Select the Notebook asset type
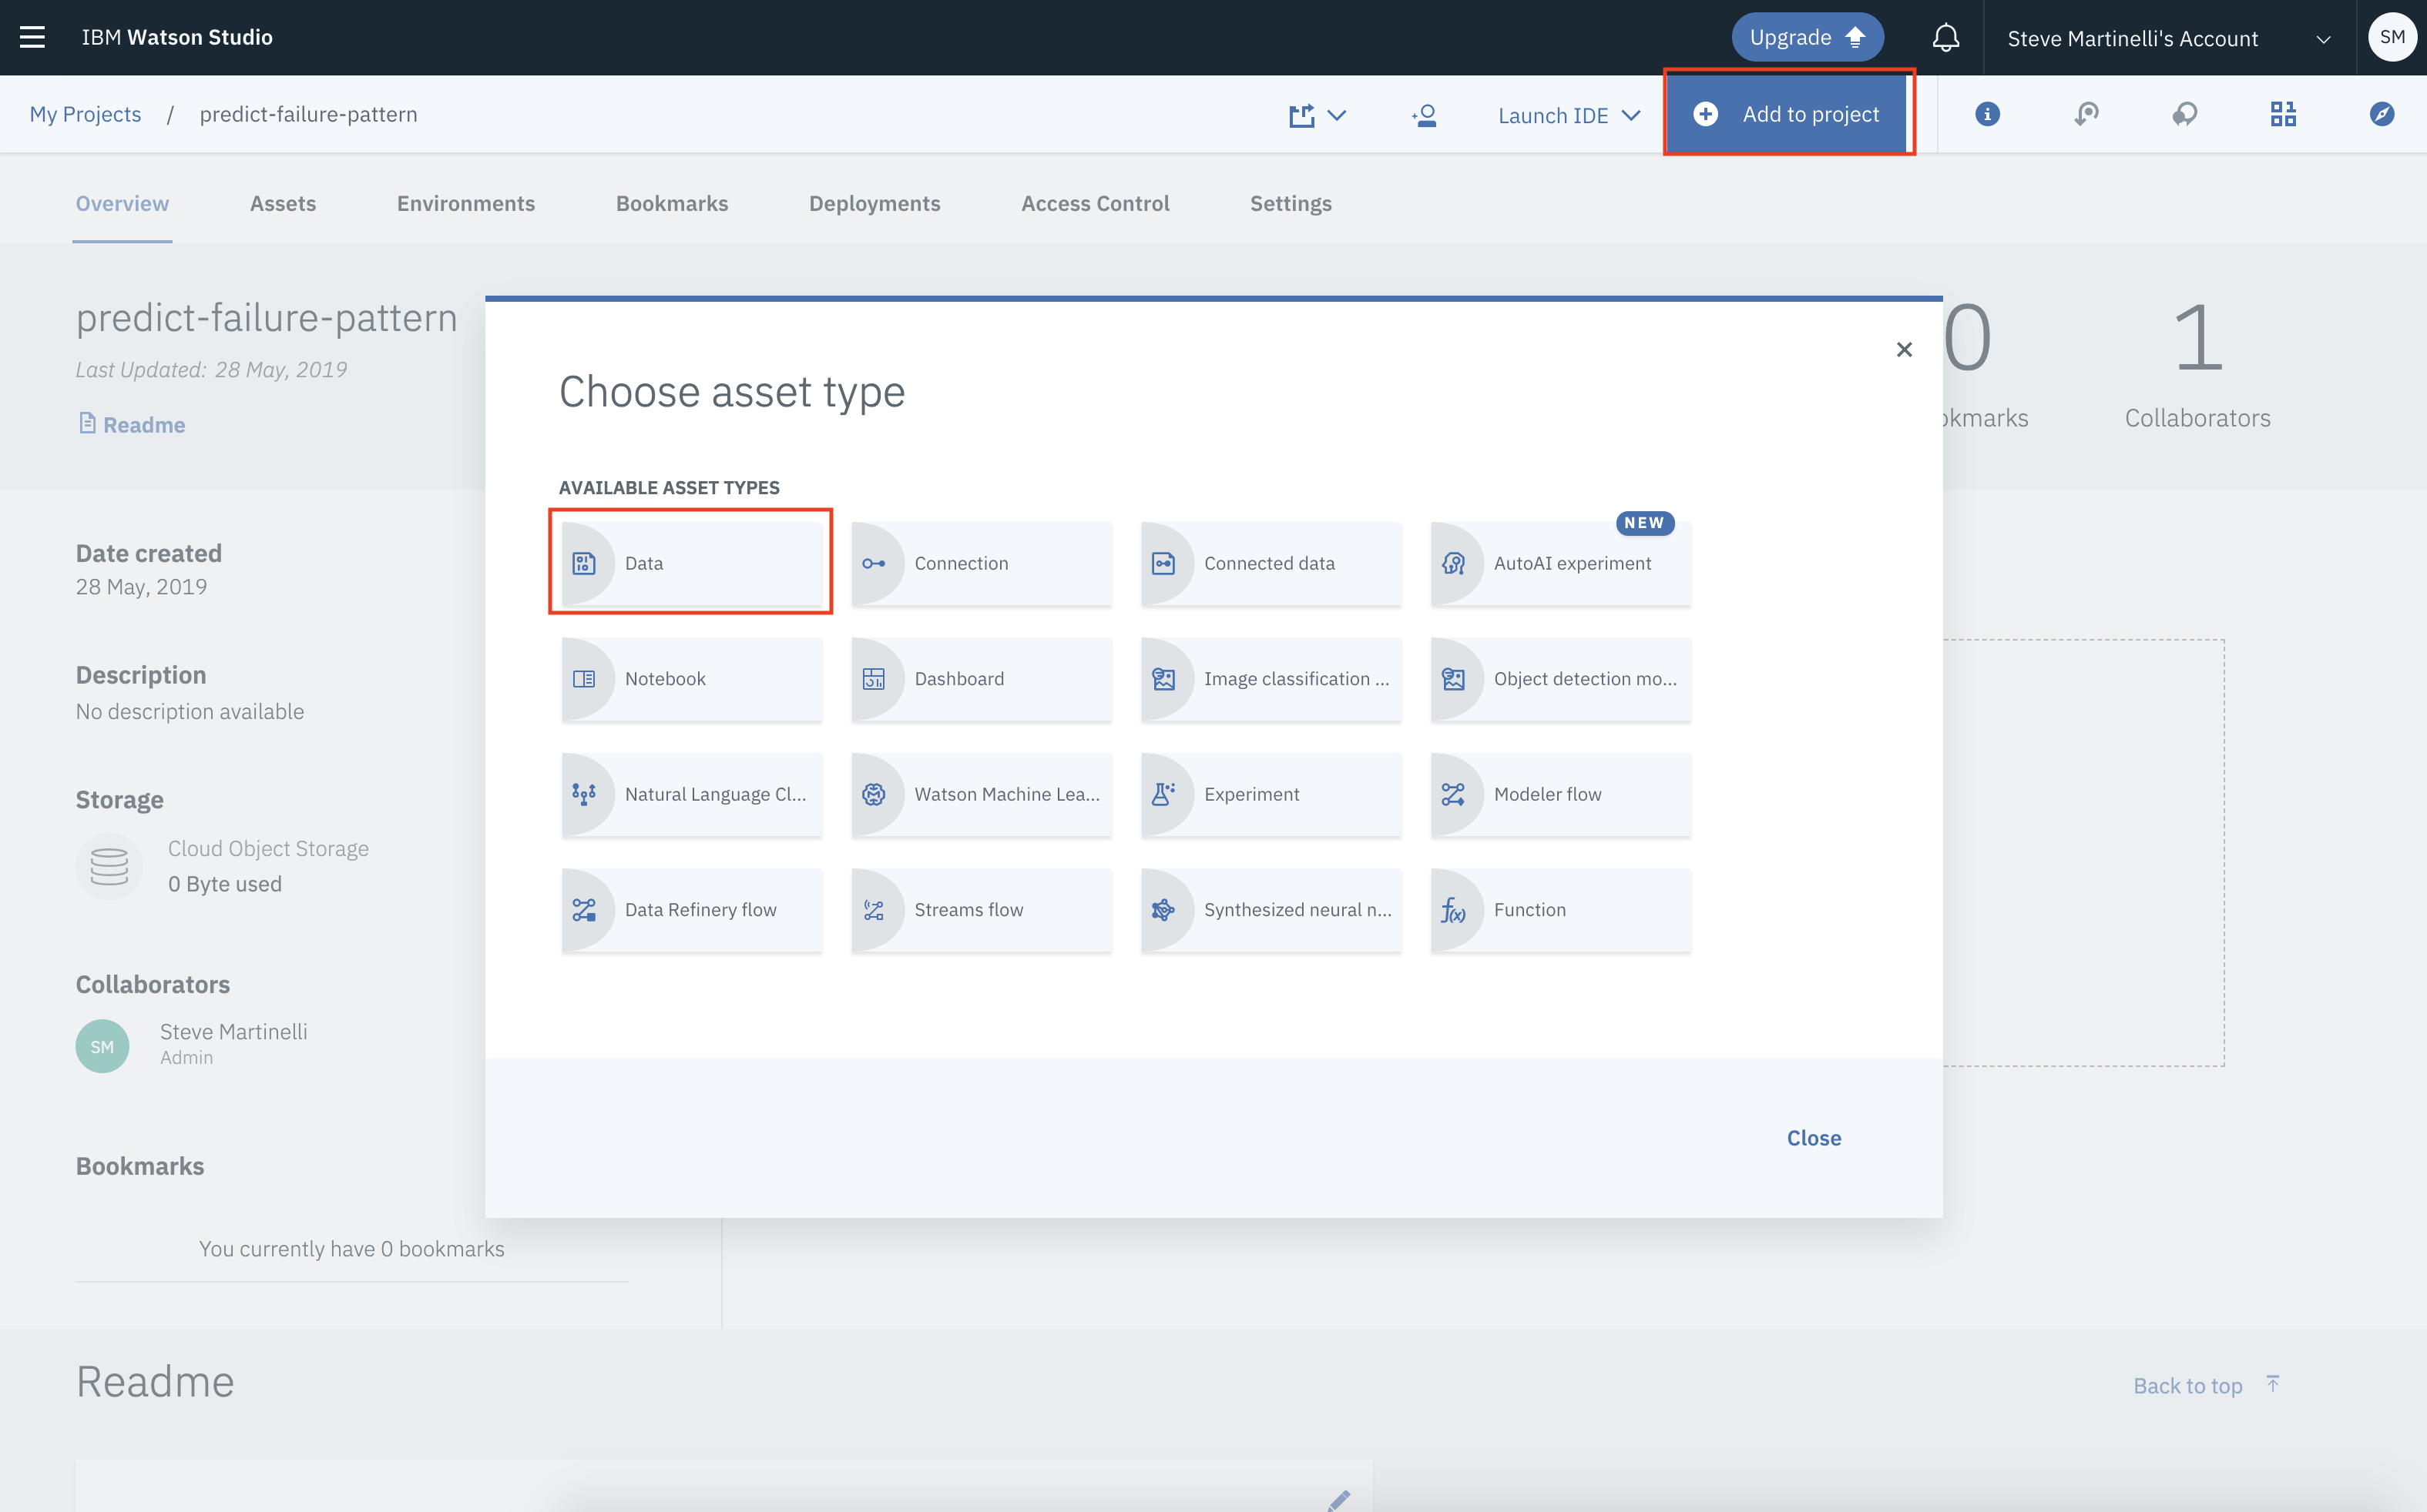This screenshot has width=2427, height=1512. 690,679
